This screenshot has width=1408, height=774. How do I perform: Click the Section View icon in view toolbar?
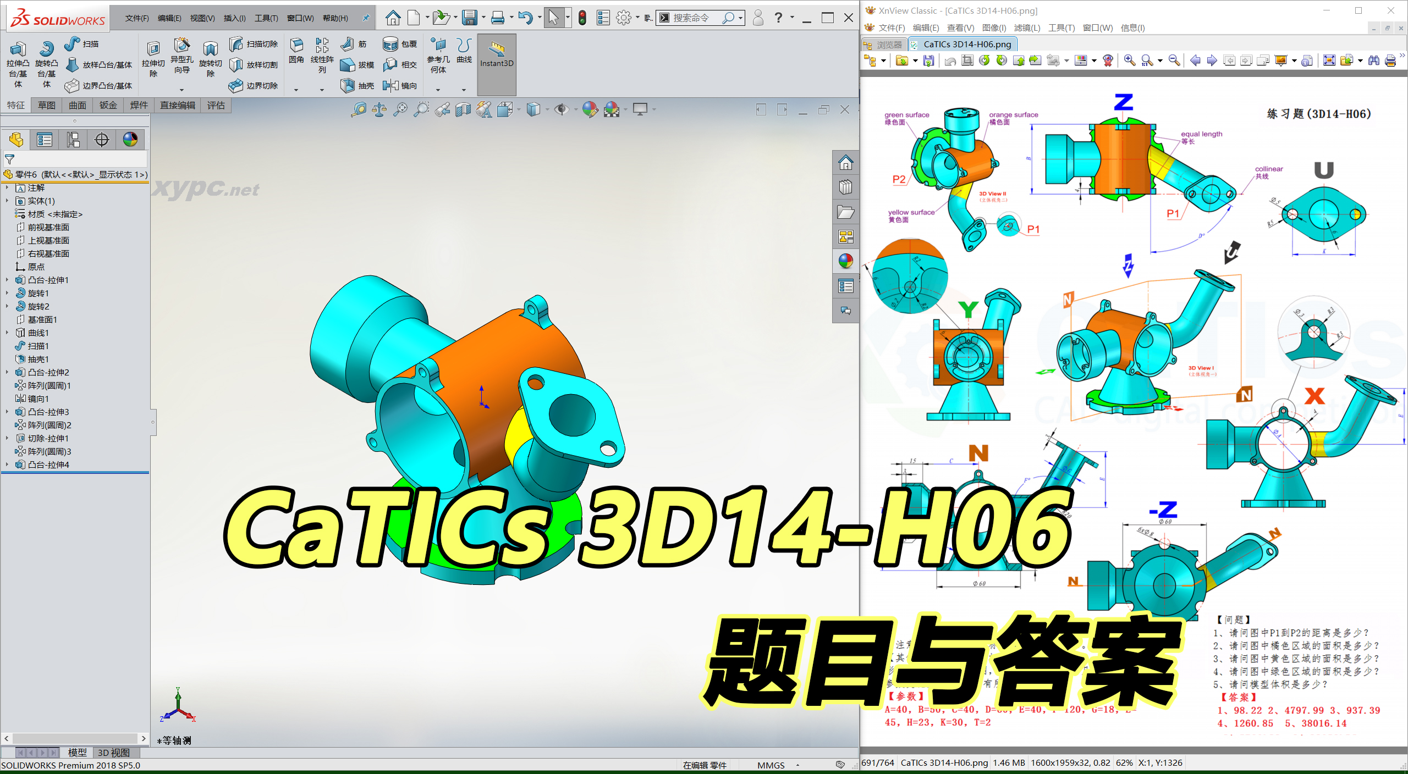(463, 110)
